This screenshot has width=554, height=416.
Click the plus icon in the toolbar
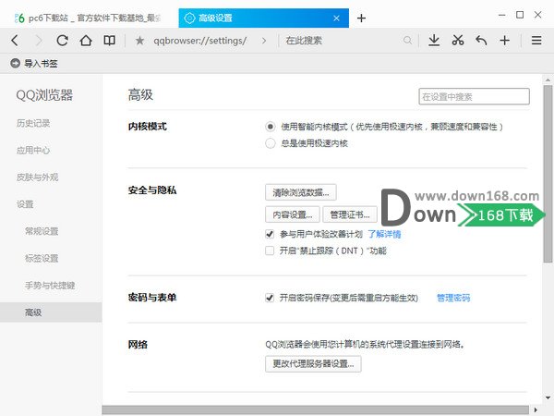[x=504, y=41]
